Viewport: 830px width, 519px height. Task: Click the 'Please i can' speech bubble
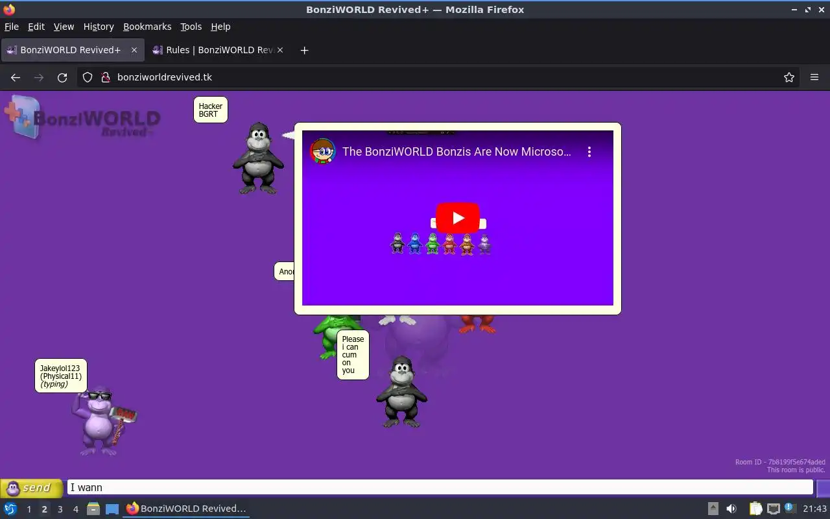point(353,355)
